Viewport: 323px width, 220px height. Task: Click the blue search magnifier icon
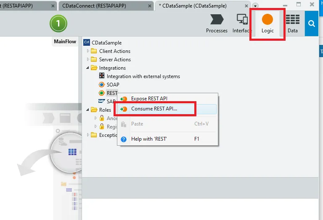[312, 24]
